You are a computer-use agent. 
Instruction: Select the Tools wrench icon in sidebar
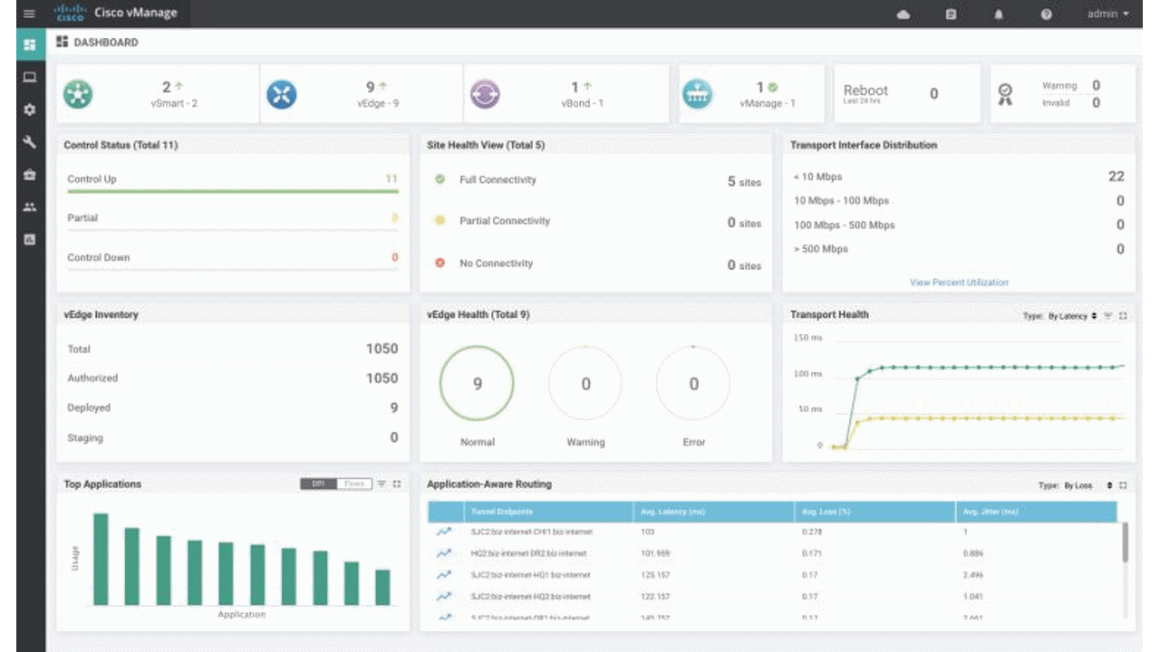(29, 142)
